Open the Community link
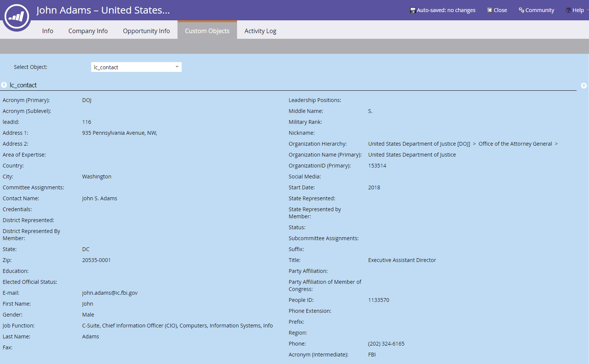Image resolution: width=589 pixels, height=364 pixels. (x=540, y=10)
